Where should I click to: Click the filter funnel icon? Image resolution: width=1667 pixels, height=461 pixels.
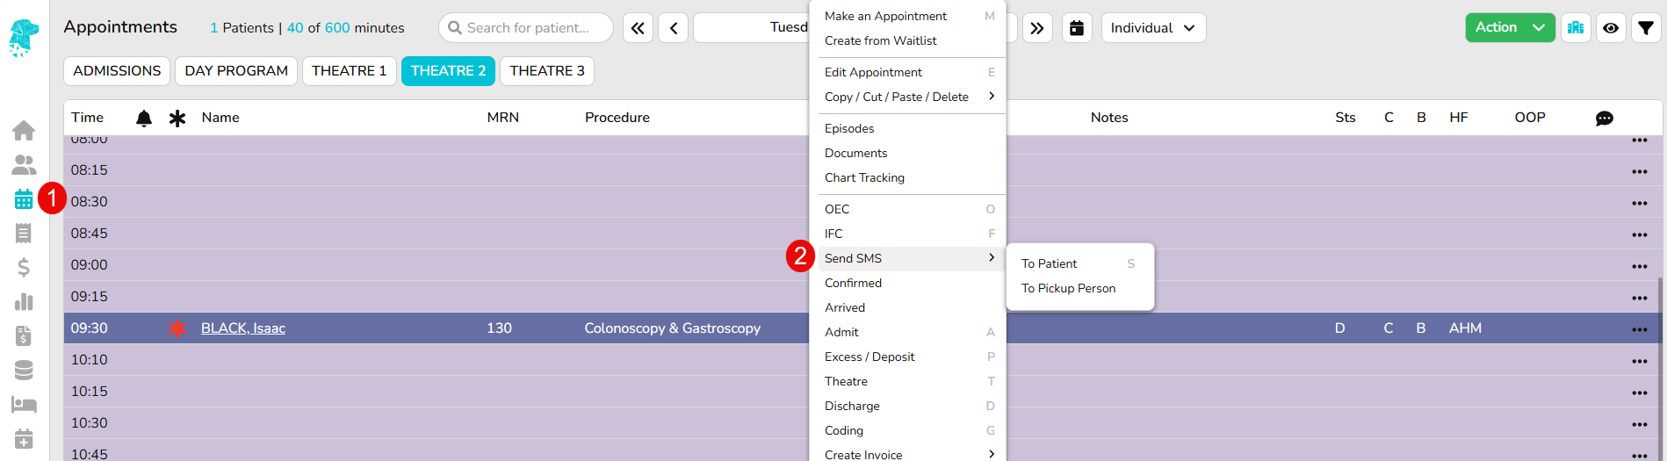pyautogui.click(x=1646, y=28)
